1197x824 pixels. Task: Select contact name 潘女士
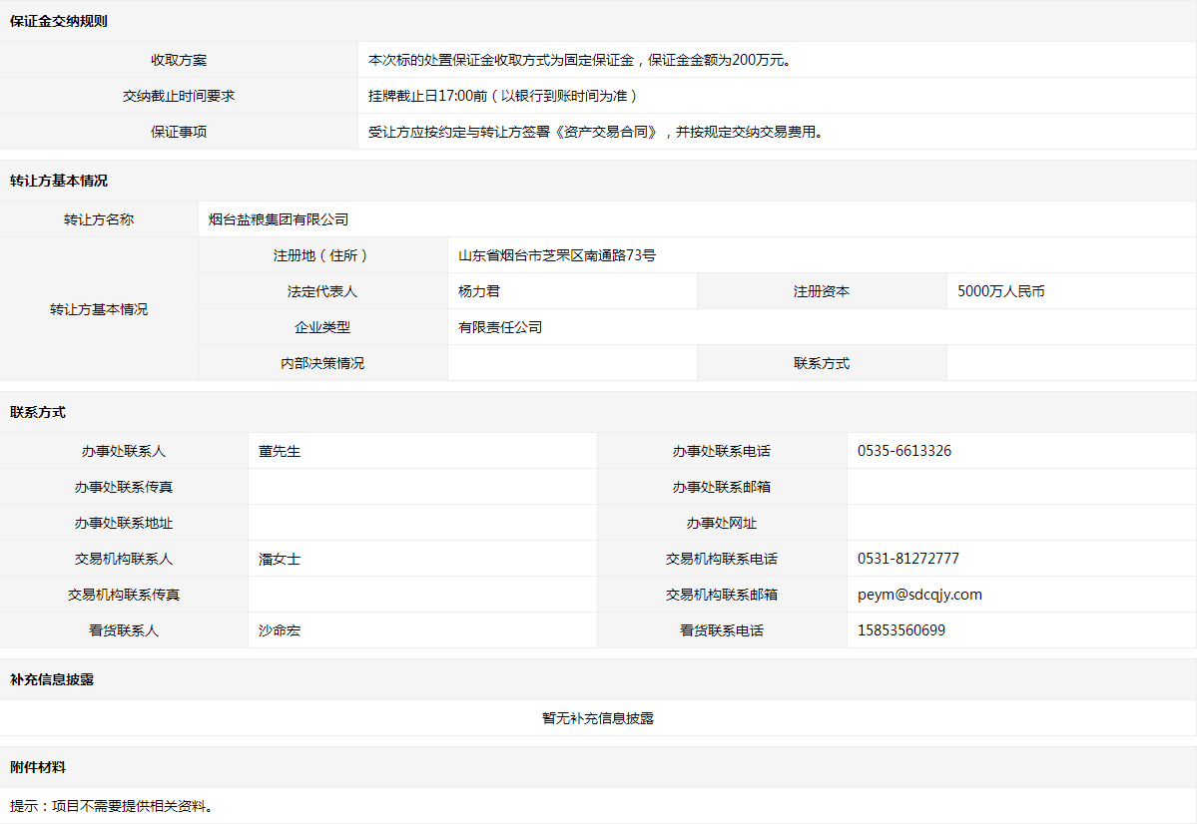(280, 559)
